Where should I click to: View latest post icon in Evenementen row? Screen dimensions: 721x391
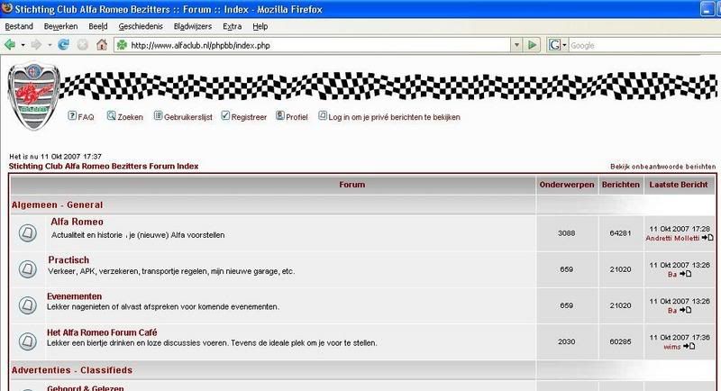[686, 310]
